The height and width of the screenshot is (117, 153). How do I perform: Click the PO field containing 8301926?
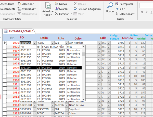[x=25, y=43]
